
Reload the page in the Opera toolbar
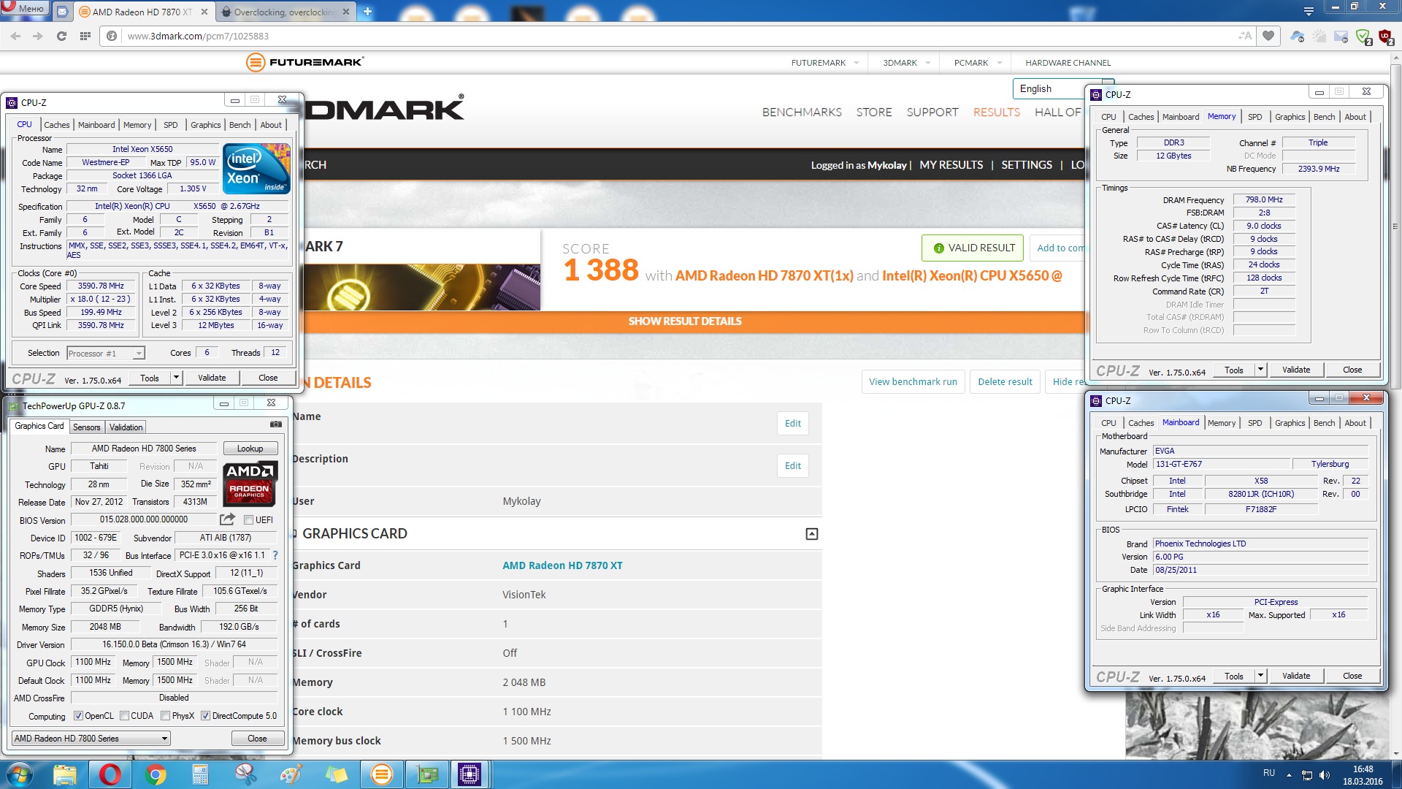61,36
